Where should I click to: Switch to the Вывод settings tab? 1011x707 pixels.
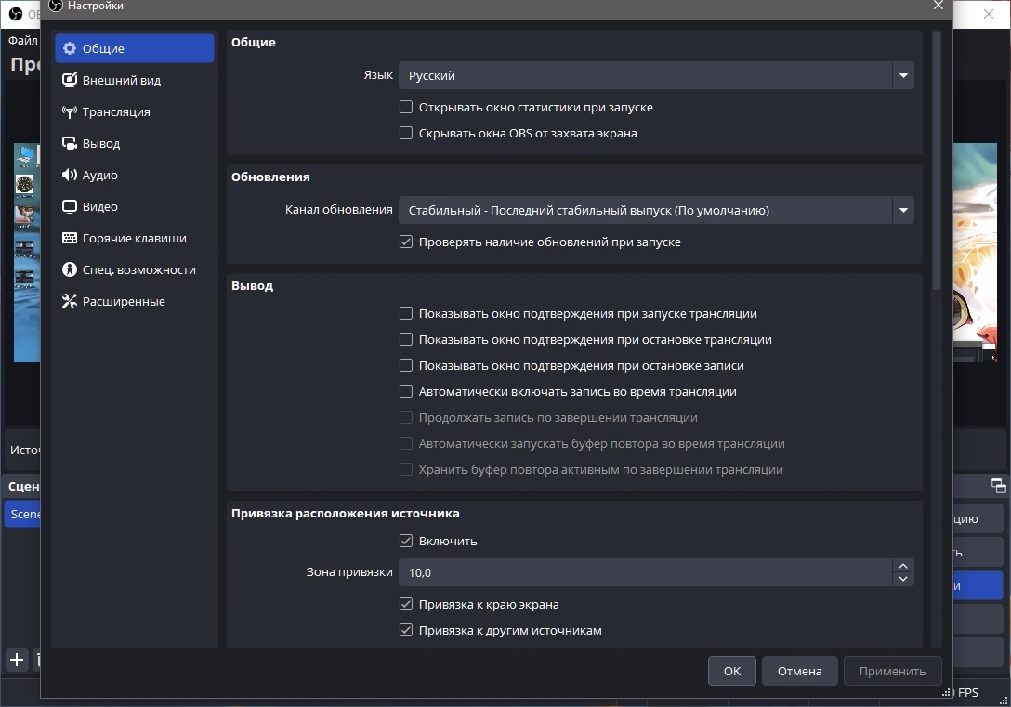(135, 143)
